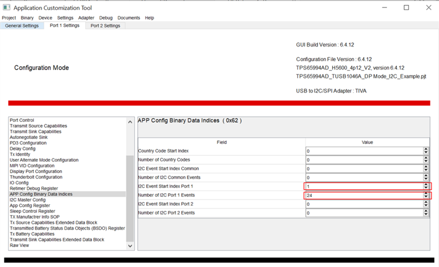439x267 pixels.
Task: Open the Binary menu
Action: pos(27,18)
